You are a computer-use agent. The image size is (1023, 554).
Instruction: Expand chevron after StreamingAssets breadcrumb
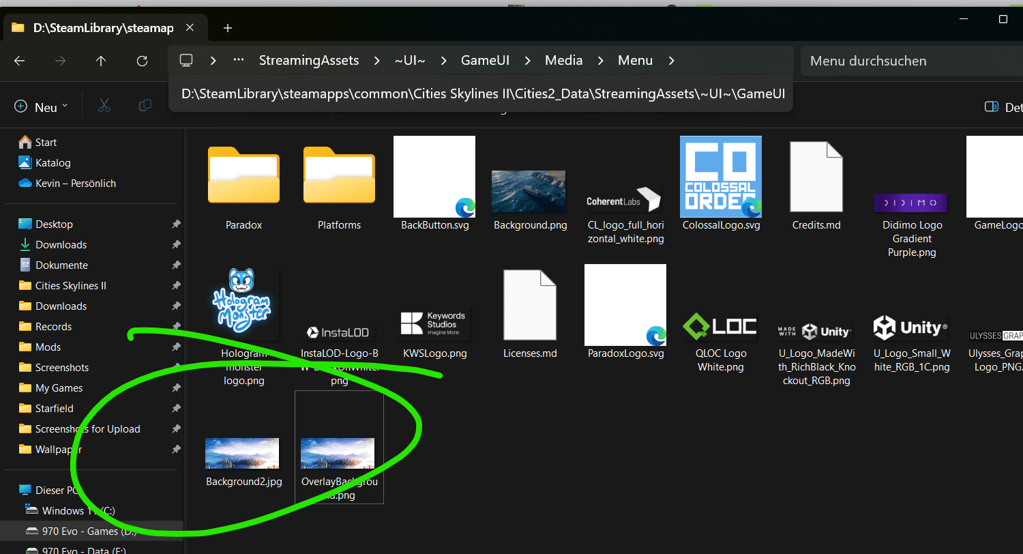(x=377, y=61)
